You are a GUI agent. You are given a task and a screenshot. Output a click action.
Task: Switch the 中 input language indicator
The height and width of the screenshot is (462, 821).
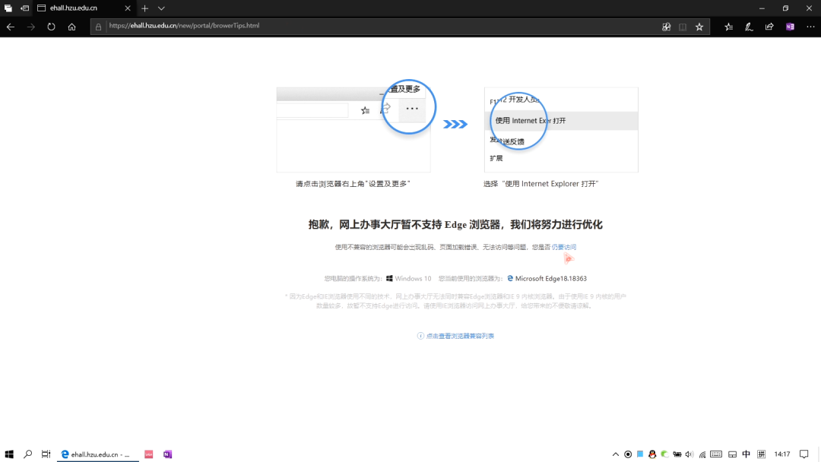coord(747,454)
